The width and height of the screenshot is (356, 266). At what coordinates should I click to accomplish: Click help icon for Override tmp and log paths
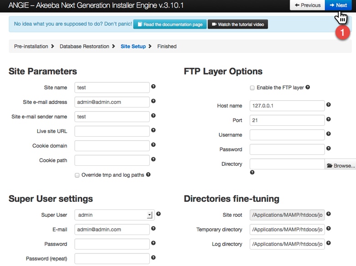click(x=148, y=174)
